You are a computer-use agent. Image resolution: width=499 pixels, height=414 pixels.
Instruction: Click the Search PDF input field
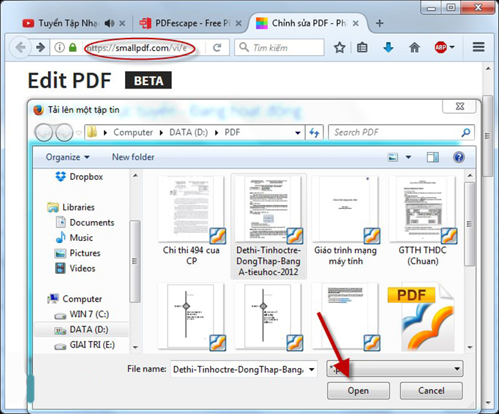click(x=401, y=132)
